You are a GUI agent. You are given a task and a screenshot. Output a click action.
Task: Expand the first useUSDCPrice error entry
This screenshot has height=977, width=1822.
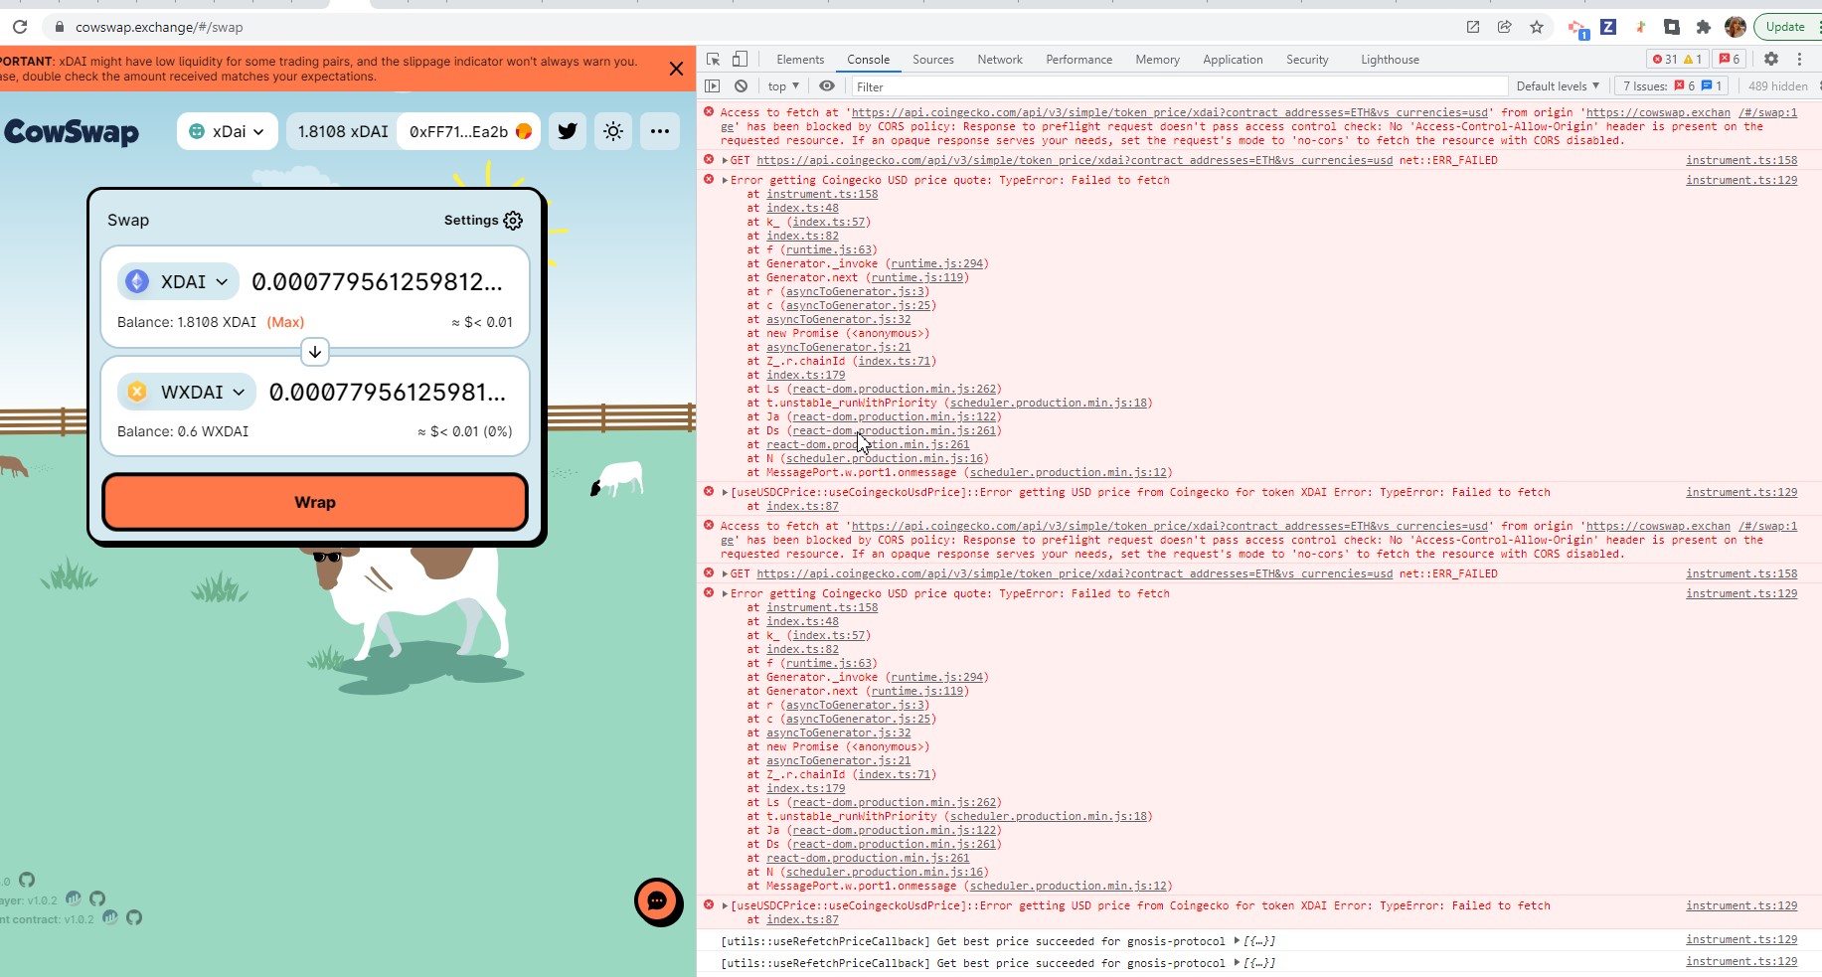point(726,492)
